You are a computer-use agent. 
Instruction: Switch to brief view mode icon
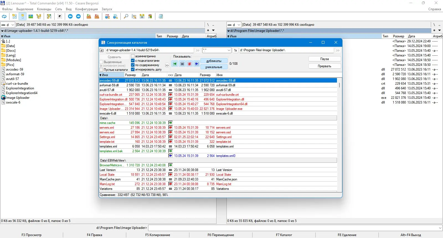coord(14,17)
